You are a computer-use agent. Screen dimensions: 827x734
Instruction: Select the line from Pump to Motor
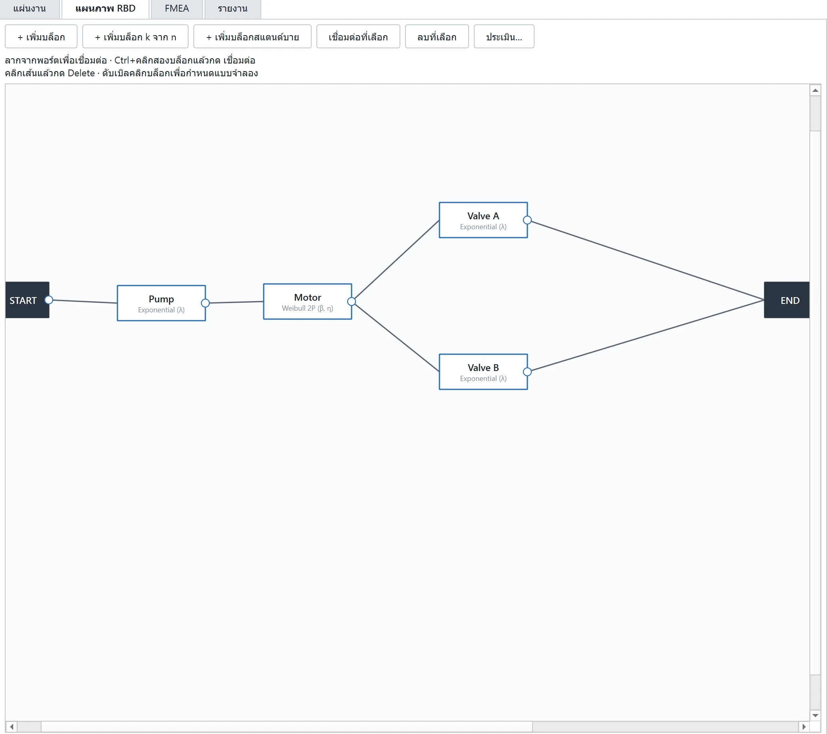click(237, 302)
